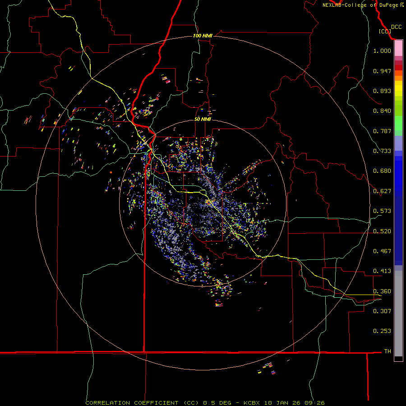Click the 0.573 legend value
The width and height of the screenshot is (406, 406).
point(382,211)
